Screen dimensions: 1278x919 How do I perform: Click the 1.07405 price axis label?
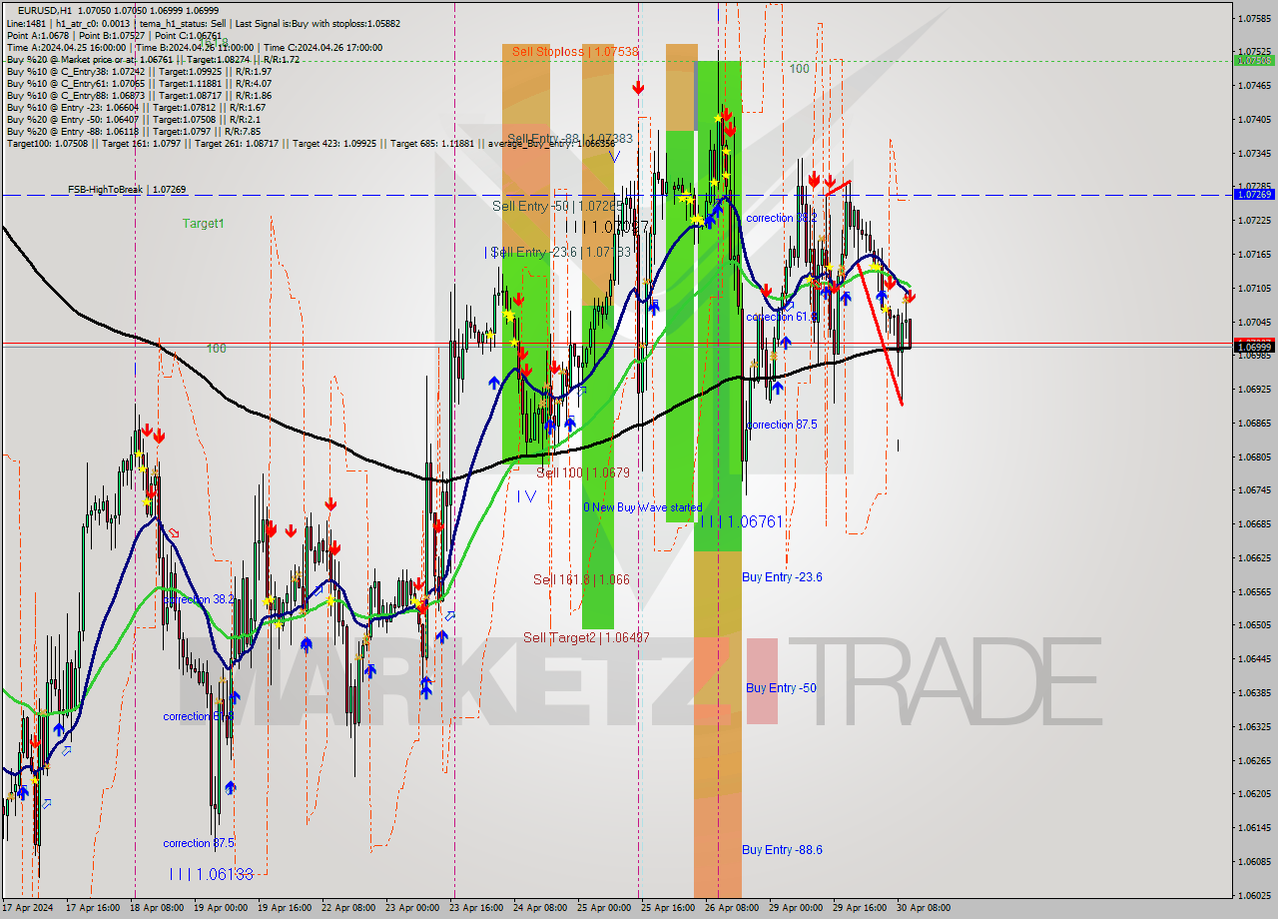coord(1254,119)
